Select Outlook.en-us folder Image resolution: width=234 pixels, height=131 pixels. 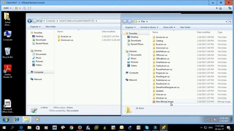click(162, 66)
